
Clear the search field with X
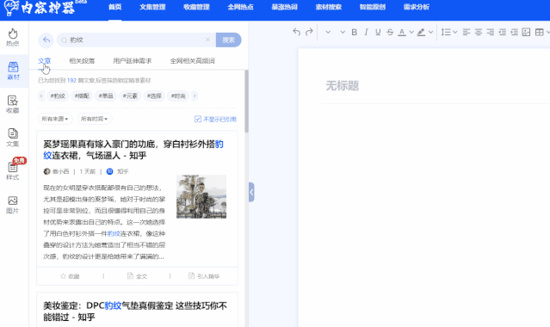207,40
